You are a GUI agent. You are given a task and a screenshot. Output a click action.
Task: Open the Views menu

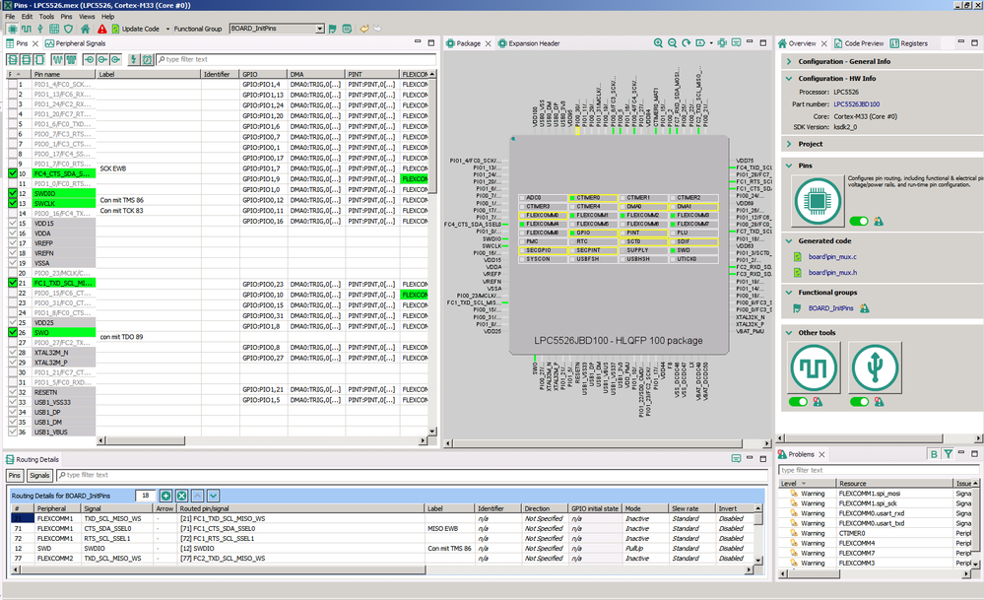tap(88, 17)
